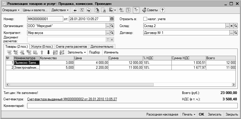Click the table scrollbar right arrow

[x=233, y=85]
